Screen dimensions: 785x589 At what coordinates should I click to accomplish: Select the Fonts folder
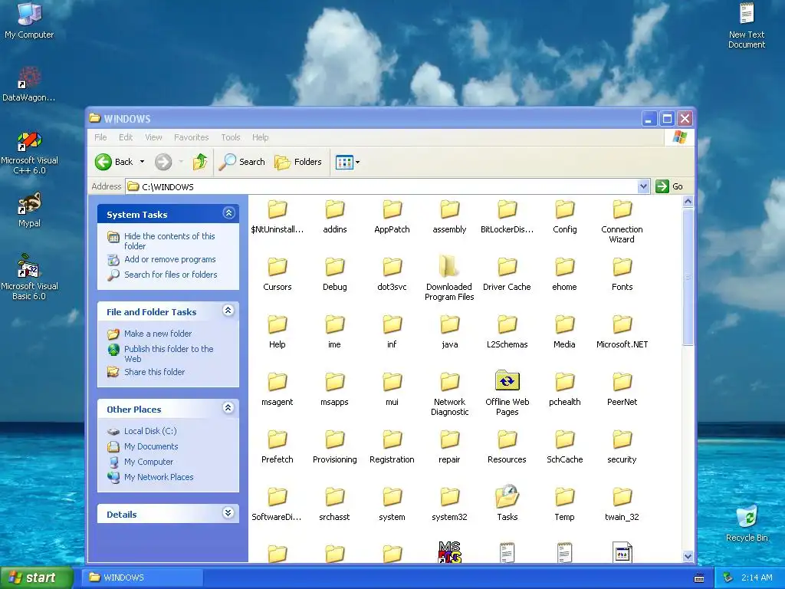point(622,274)
